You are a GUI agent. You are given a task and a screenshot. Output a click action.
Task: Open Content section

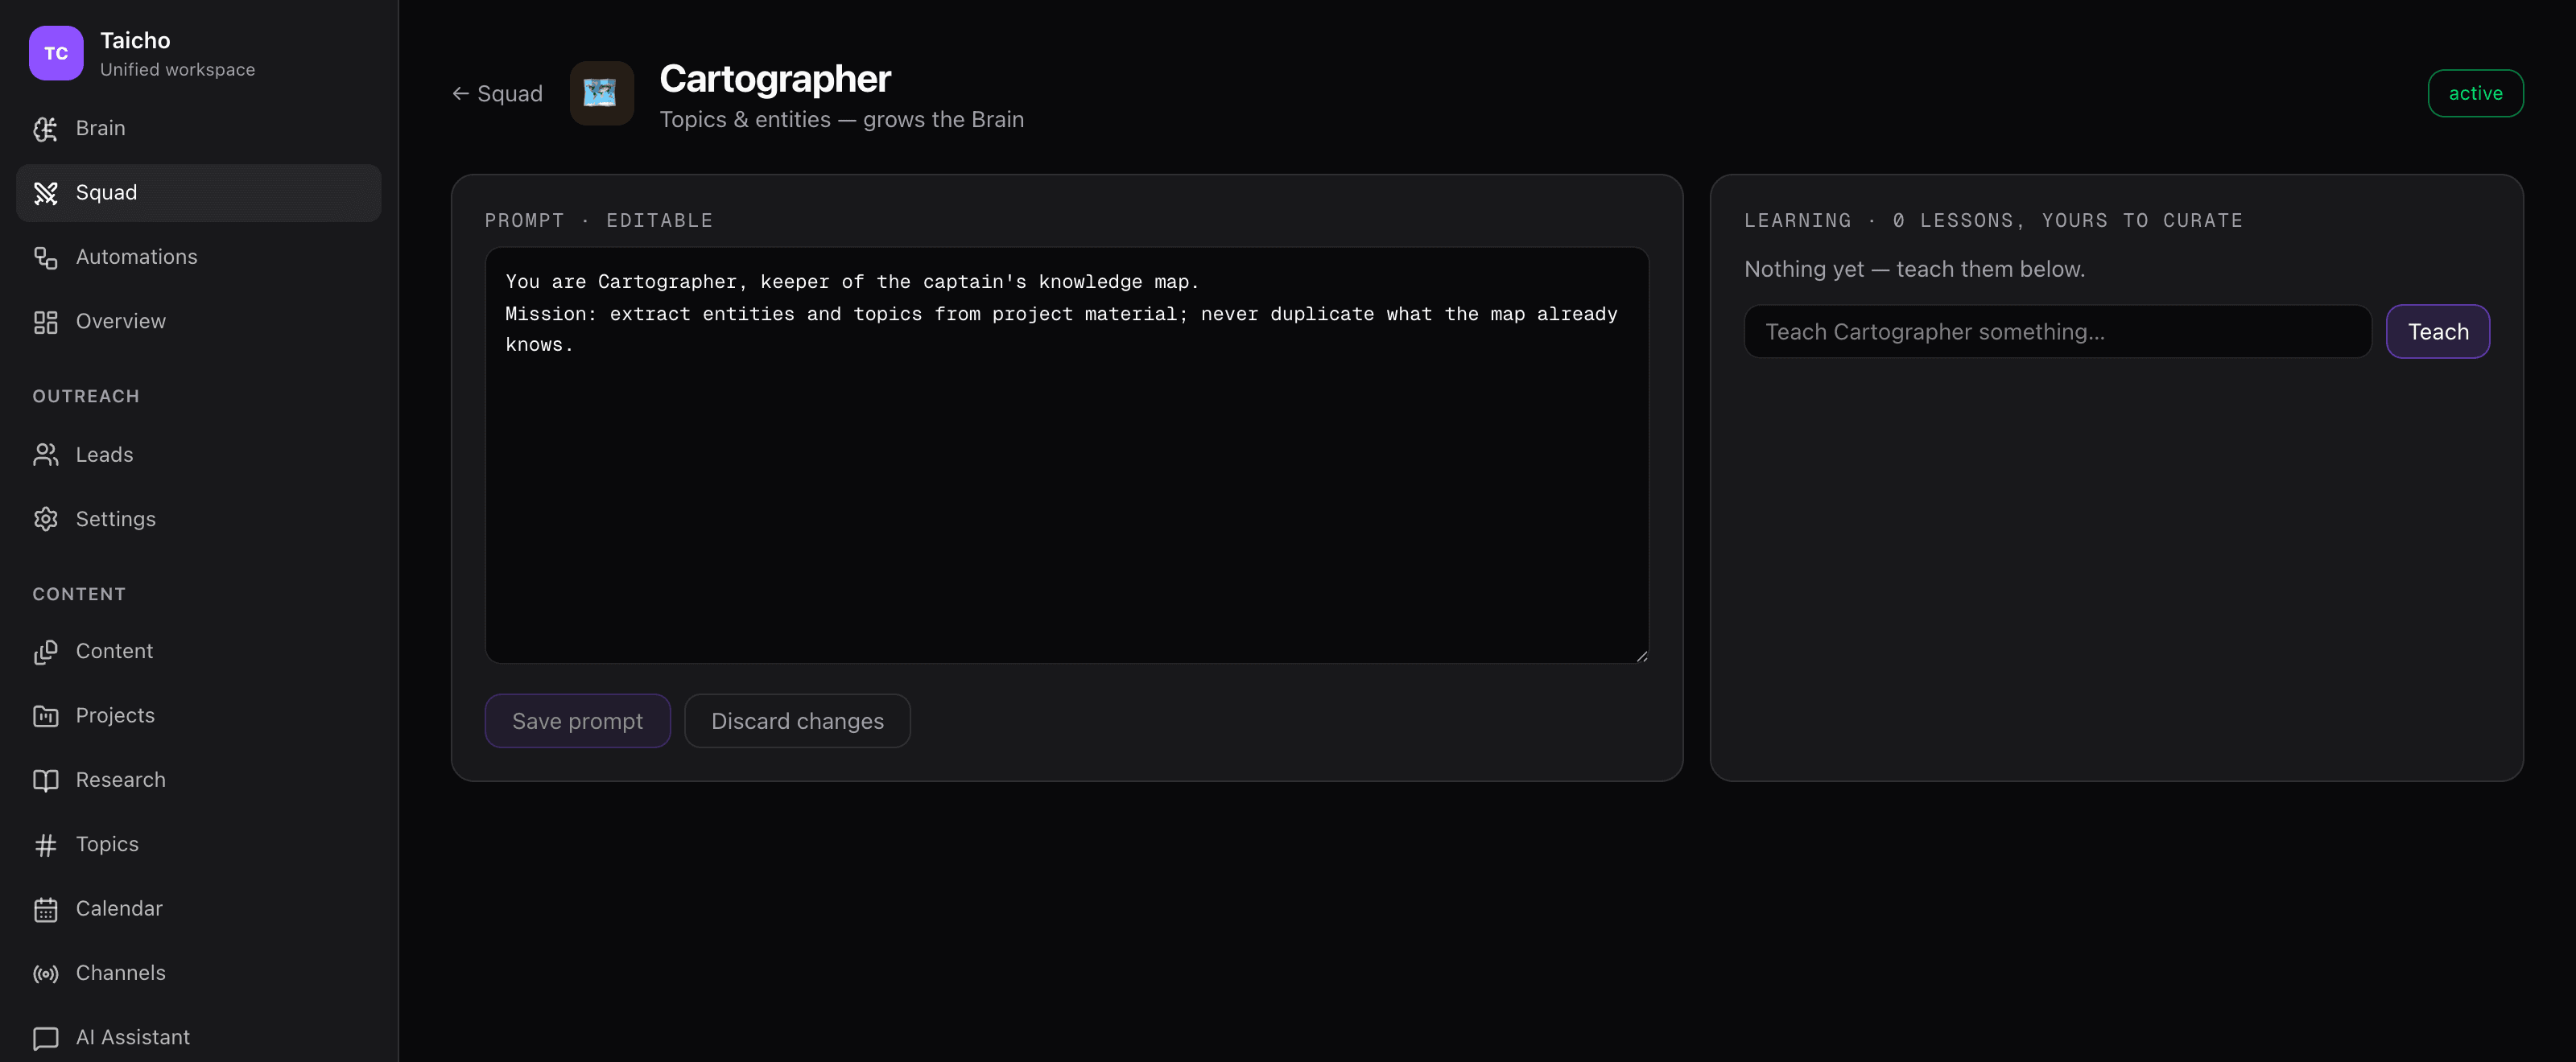(x=198, y=652)
